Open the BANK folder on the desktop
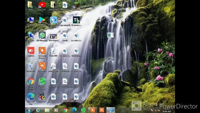Image resolution: width=200 pixels, height=113 pixels. coord(31,6)
